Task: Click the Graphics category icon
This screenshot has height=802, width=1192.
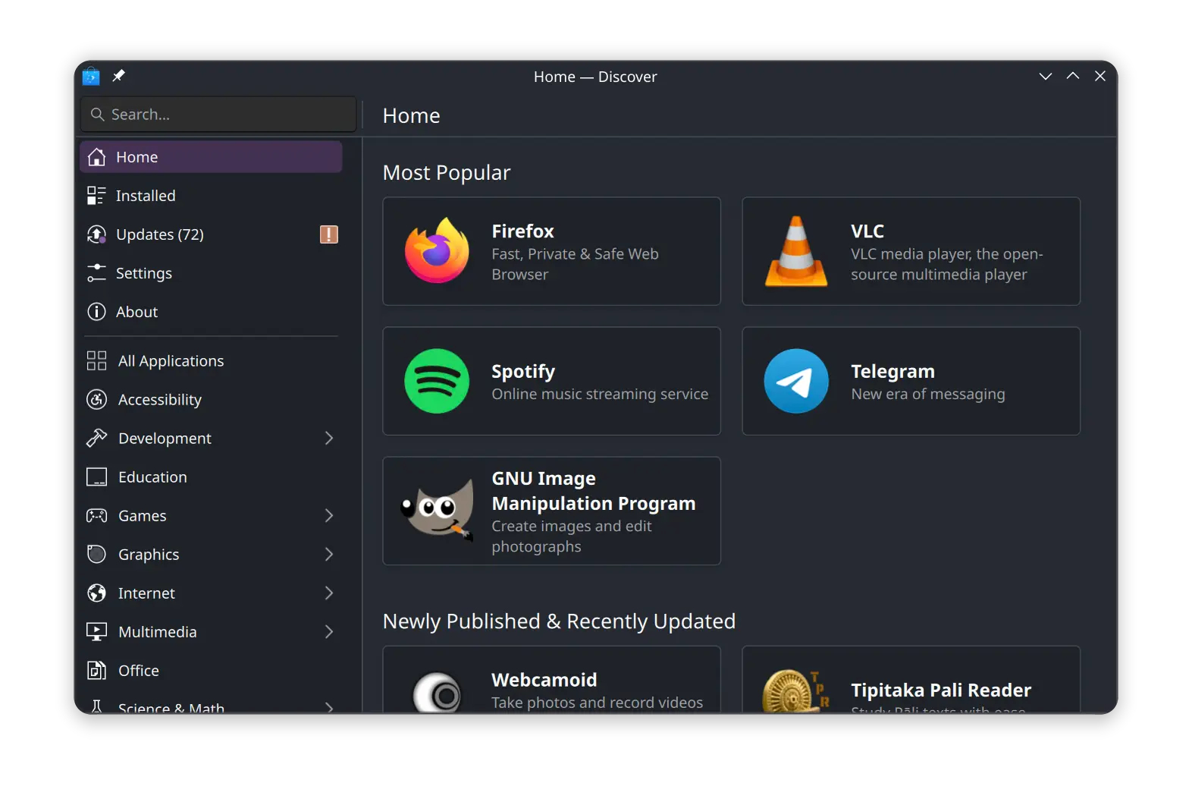Action: (x=96, y=554)
